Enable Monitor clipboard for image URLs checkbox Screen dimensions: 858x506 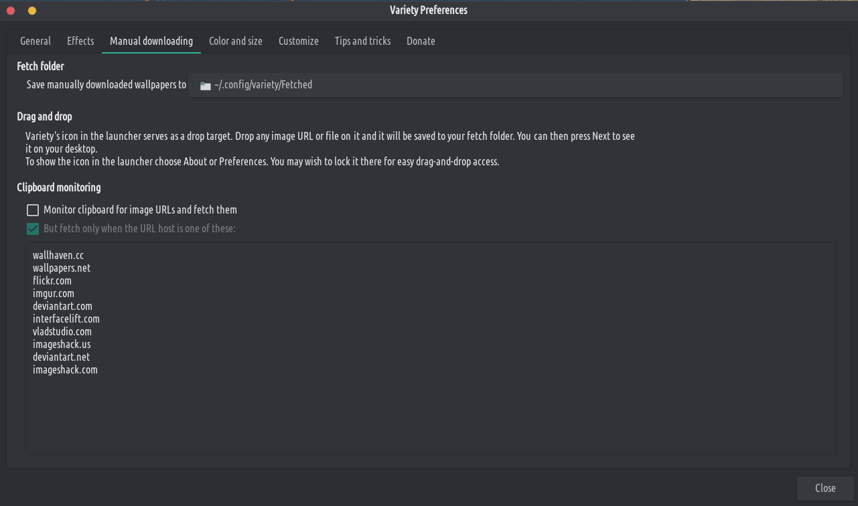[33, 210]
